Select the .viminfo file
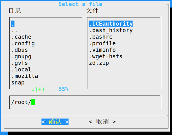The image size is (172, 135). [102, 50]
